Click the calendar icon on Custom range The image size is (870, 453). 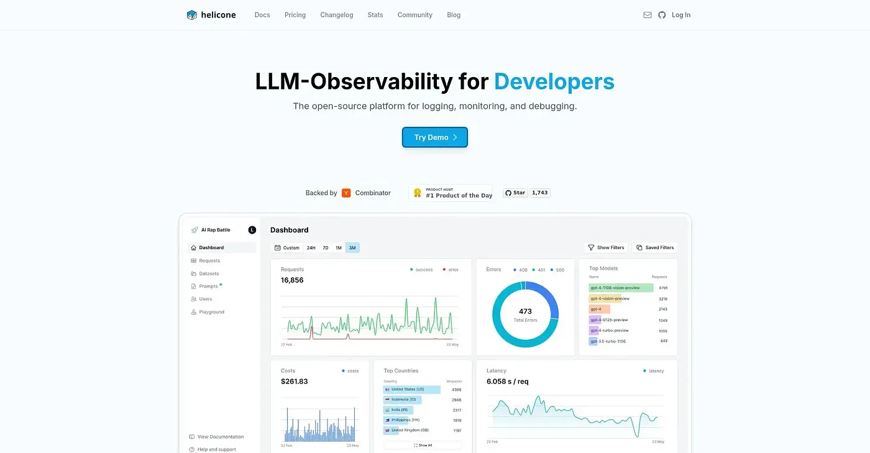pos(278,248)
